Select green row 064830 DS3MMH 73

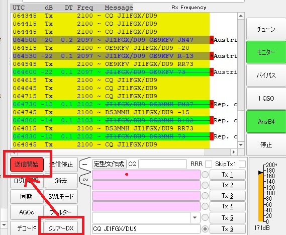click(x=111, y=136)
